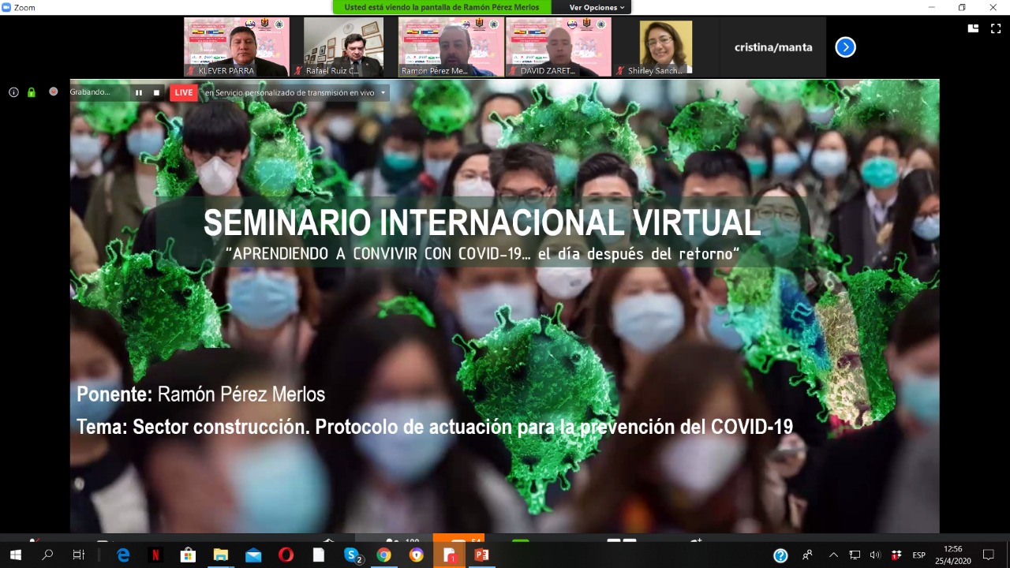1010x568 pixels.
Task: Select KLEVER PARRA's video thumbnail
Action: [x=237, y=47]
